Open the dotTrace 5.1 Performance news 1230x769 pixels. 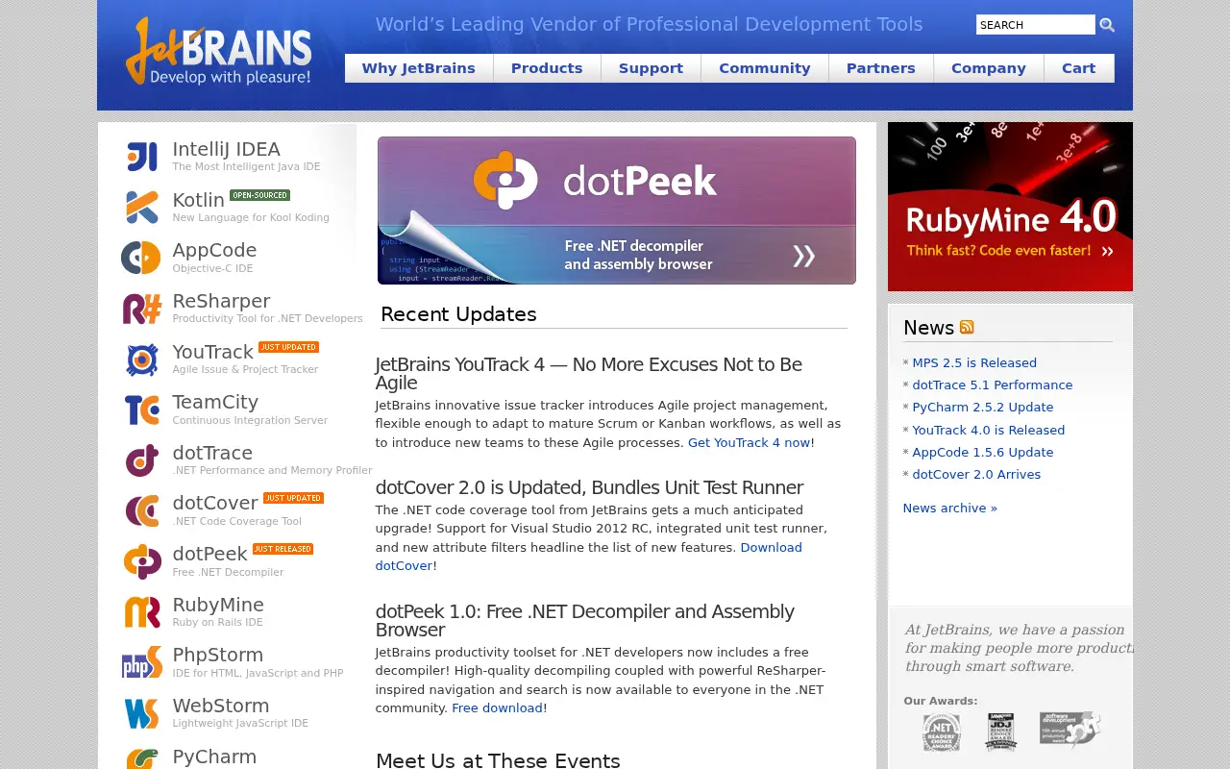[x=993, y=385]
